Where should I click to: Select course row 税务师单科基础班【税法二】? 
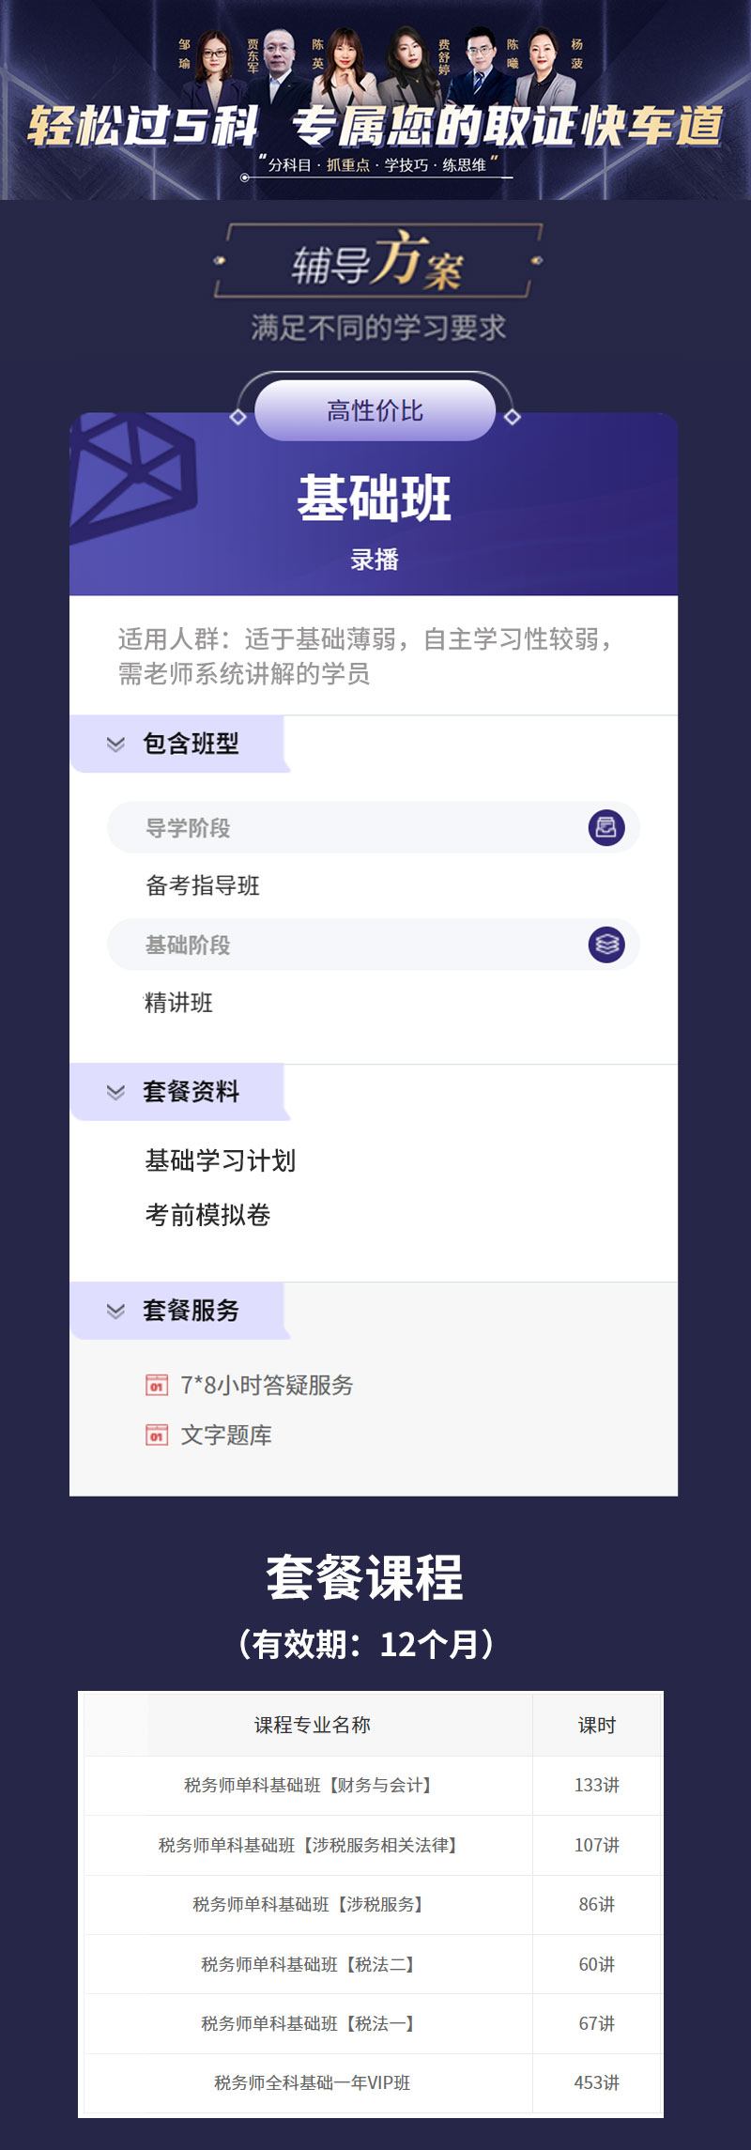[x=375, y=1964]
